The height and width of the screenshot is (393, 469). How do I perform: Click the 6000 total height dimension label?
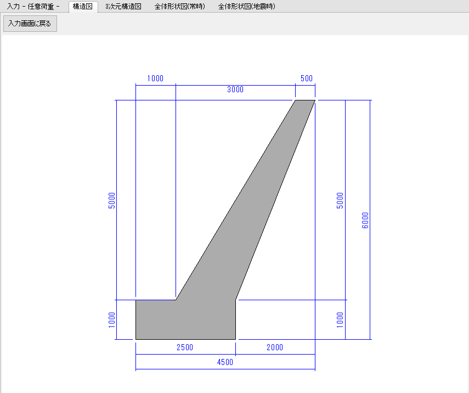click(x=365, y=220)
